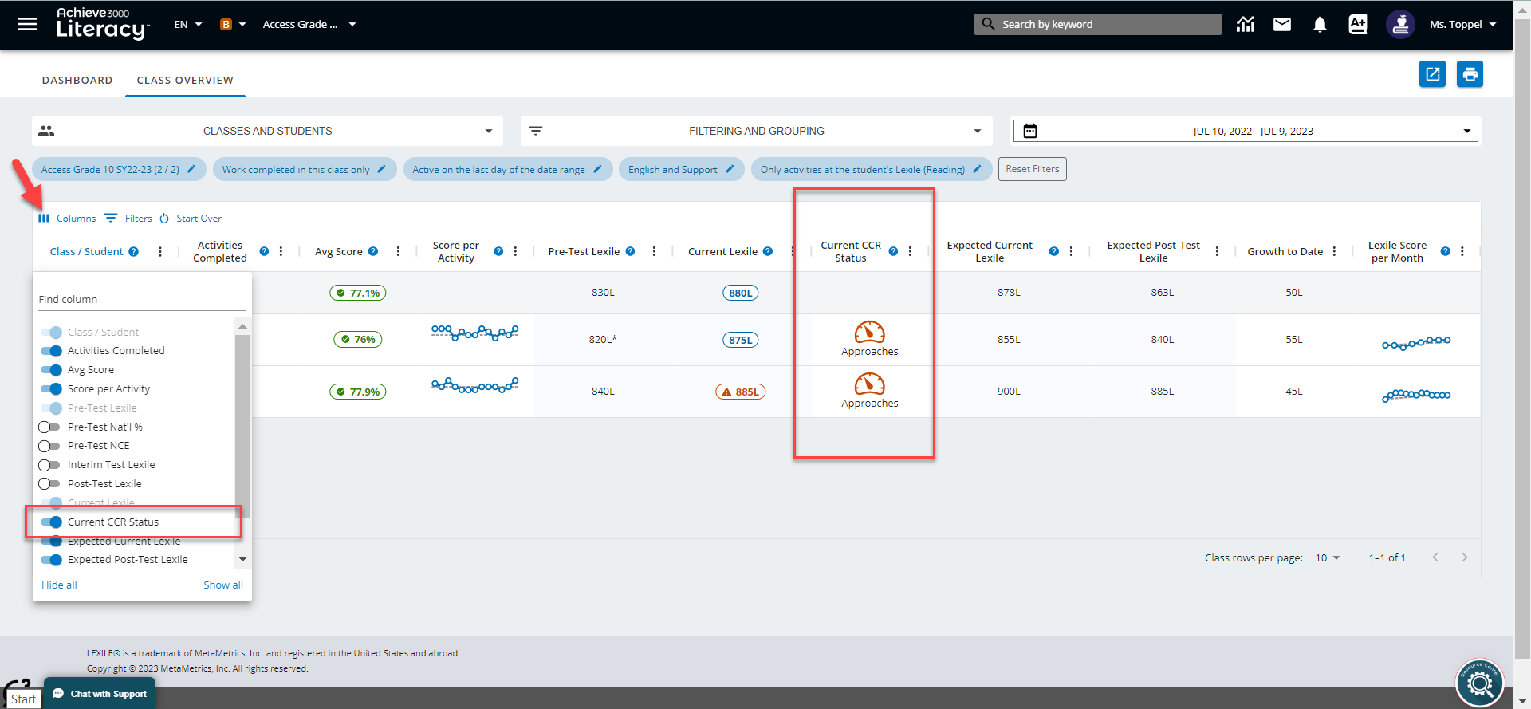Edit the 'Only activities at the student's Lexile' chip
The image size is (1531, 709).
tap(977, 169)
